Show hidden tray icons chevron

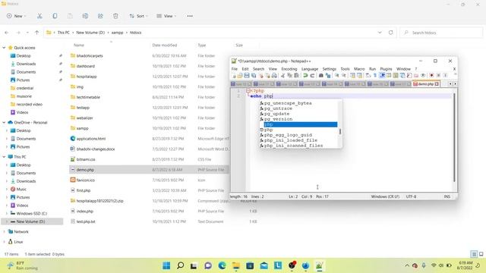407,265
